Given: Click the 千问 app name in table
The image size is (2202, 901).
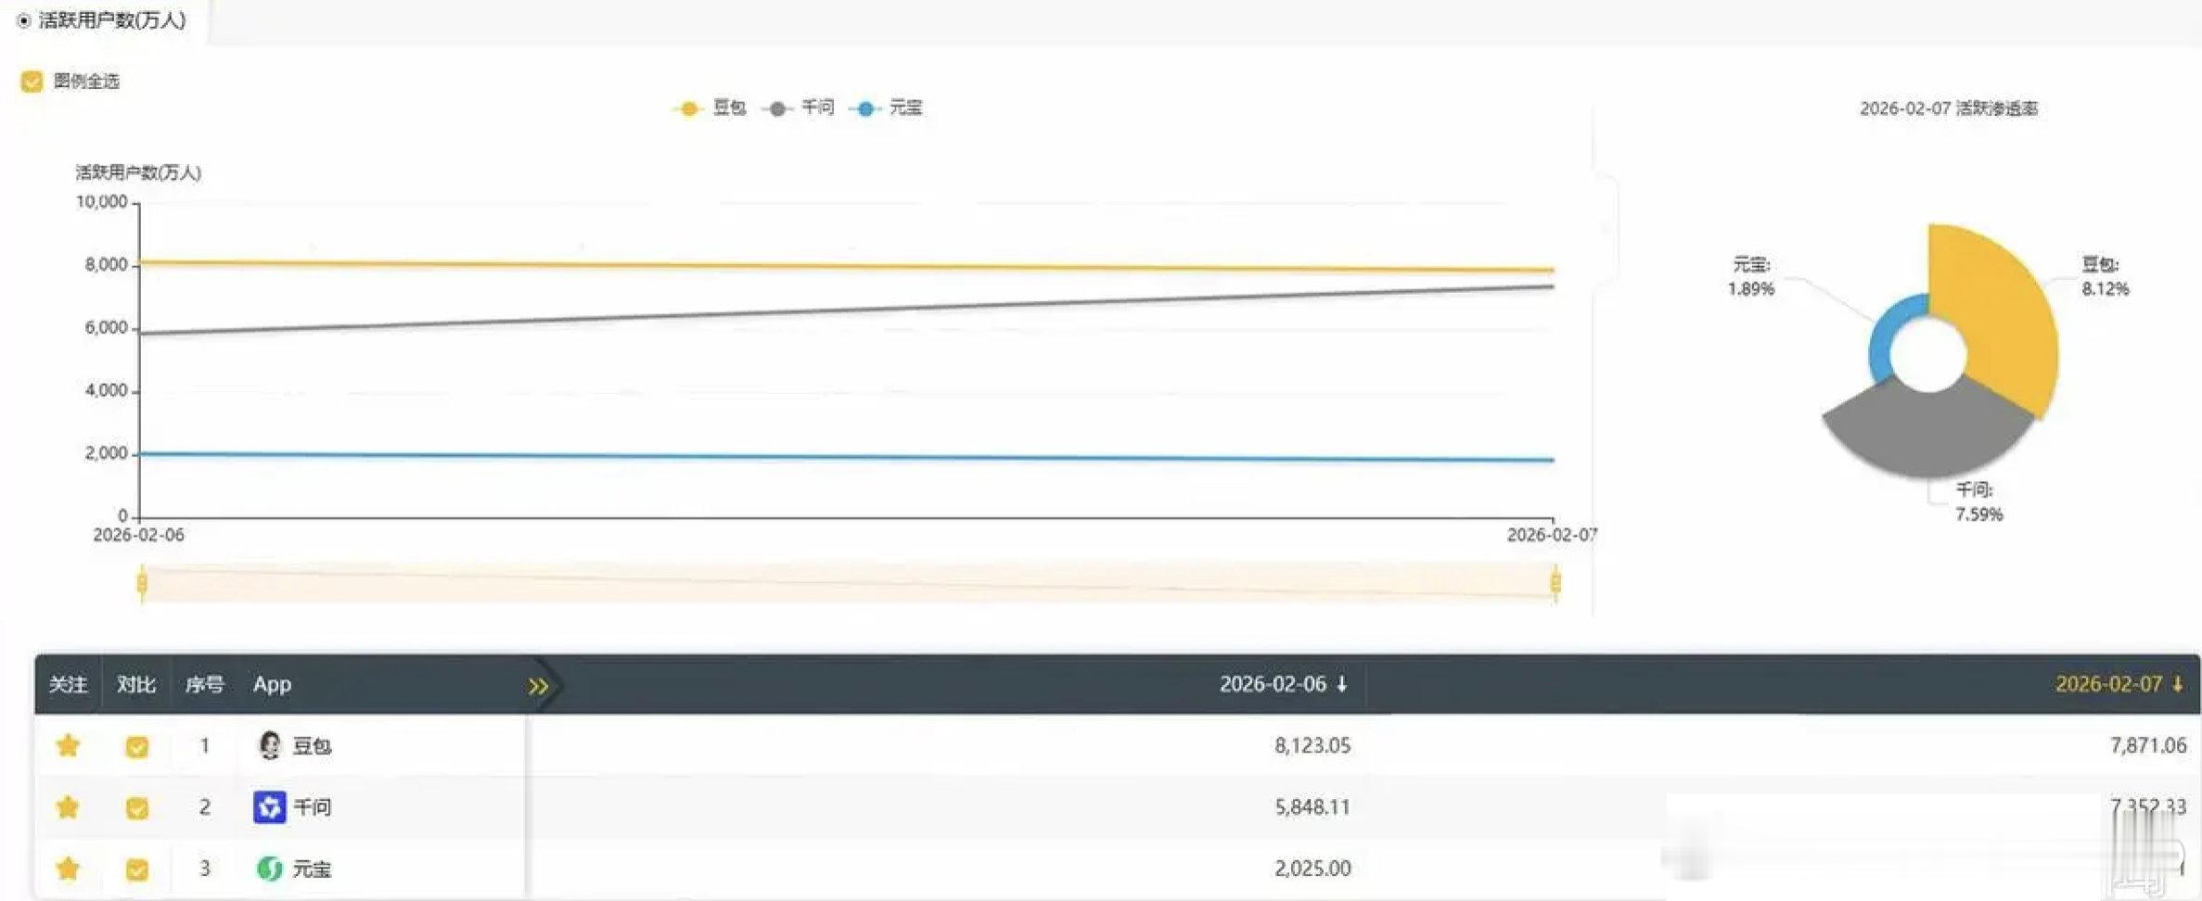Looking at the screenshot, I should [312, 807].
